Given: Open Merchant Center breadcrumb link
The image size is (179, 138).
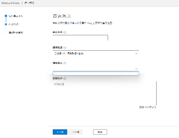Looking at the screenshot, I should click(x=11, y=3).
